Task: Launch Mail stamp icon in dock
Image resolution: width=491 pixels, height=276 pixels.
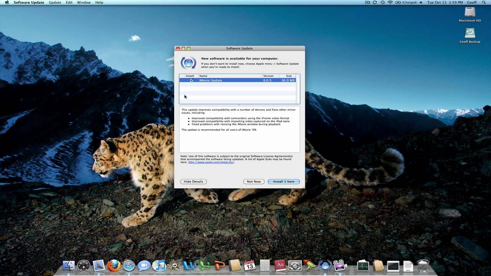Action: pyautogui.click(x=99, y=265)
